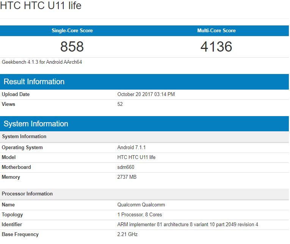Click the Processor Information subheader
290x244 pixels.
coord(144,194)
